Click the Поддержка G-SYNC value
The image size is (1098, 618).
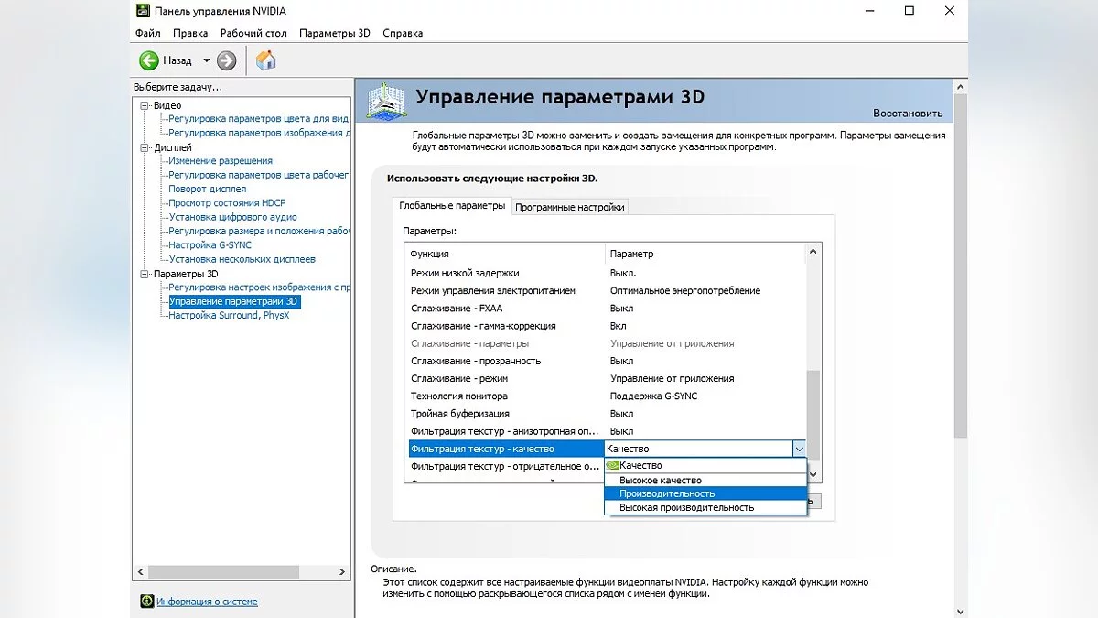(x=653, y=396)
